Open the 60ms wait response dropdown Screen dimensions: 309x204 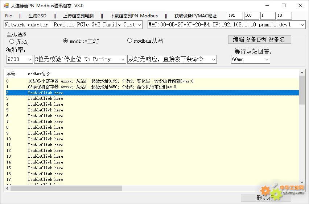(267, 59)
